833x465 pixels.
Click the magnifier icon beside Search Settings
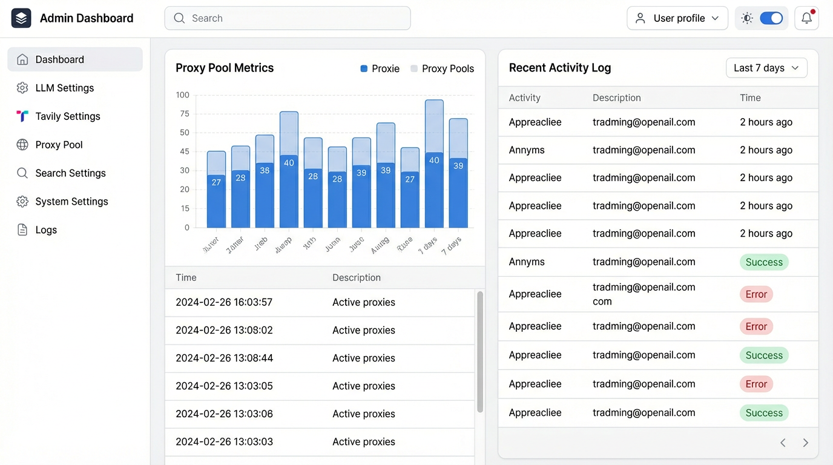coord(22,173)
